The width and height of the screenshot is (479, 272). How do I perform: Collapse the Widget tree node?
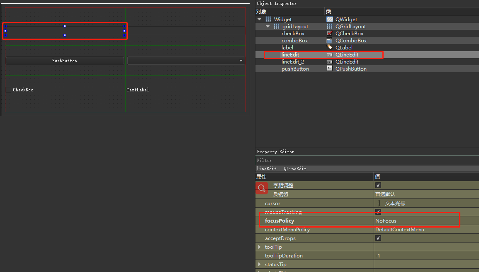(259, 19)
